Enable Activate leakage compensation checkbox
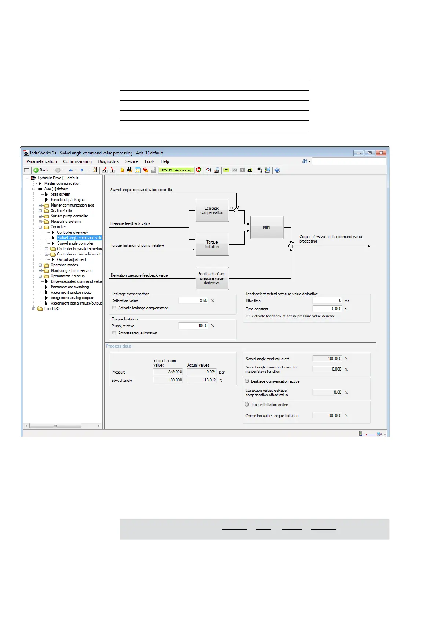 coord(114,308)
